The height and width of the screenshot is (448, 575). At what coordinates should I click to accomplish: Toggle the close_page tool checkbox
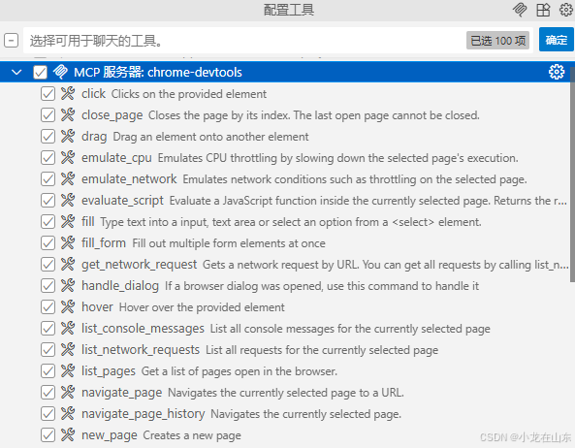tap(48, 114)
